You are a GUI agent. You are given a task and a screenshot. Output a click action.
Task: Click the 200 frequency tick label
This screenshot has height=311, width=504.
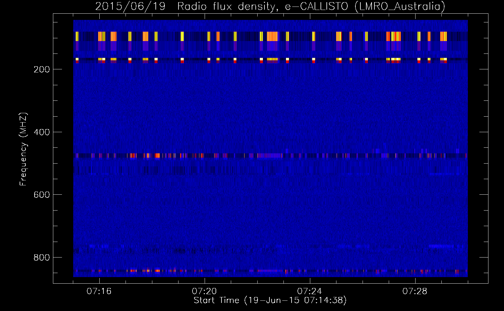42,69
